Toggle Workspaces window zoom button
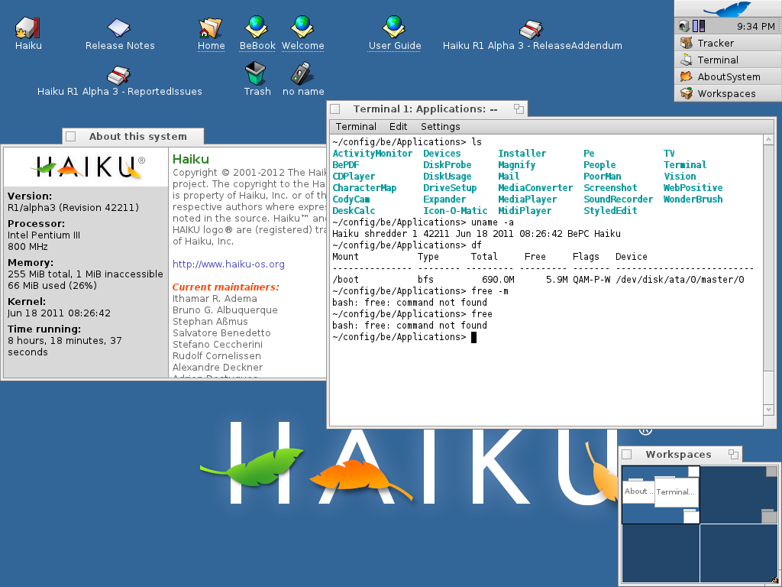The height and width of the screenshot is (587, 782). tap(733, 455)
